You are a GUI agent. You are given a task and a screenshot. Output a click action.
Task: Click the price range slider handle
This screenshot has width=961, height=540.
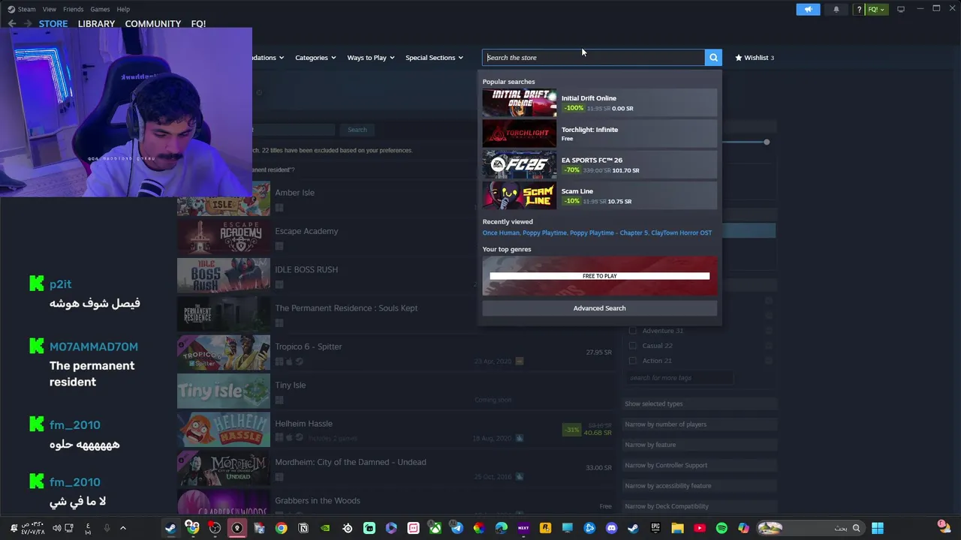pyautogui.click(x=767, y=142)
